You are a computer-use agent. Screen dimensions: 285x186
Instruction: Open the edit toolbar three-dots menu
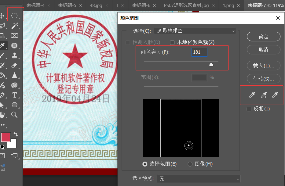2,125
